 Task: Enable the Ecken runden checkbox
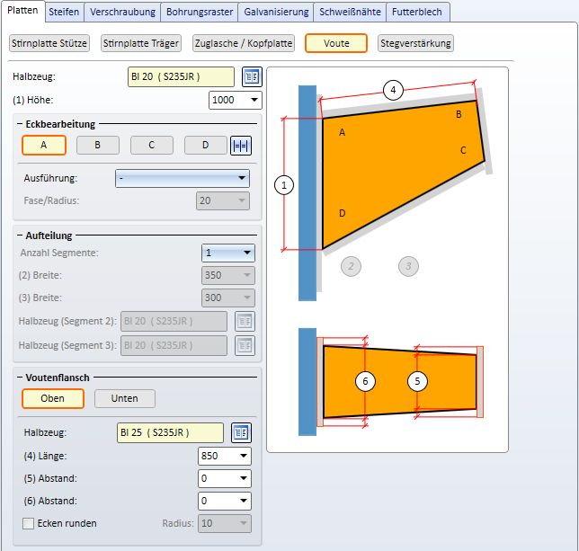(x=28, y=523)
